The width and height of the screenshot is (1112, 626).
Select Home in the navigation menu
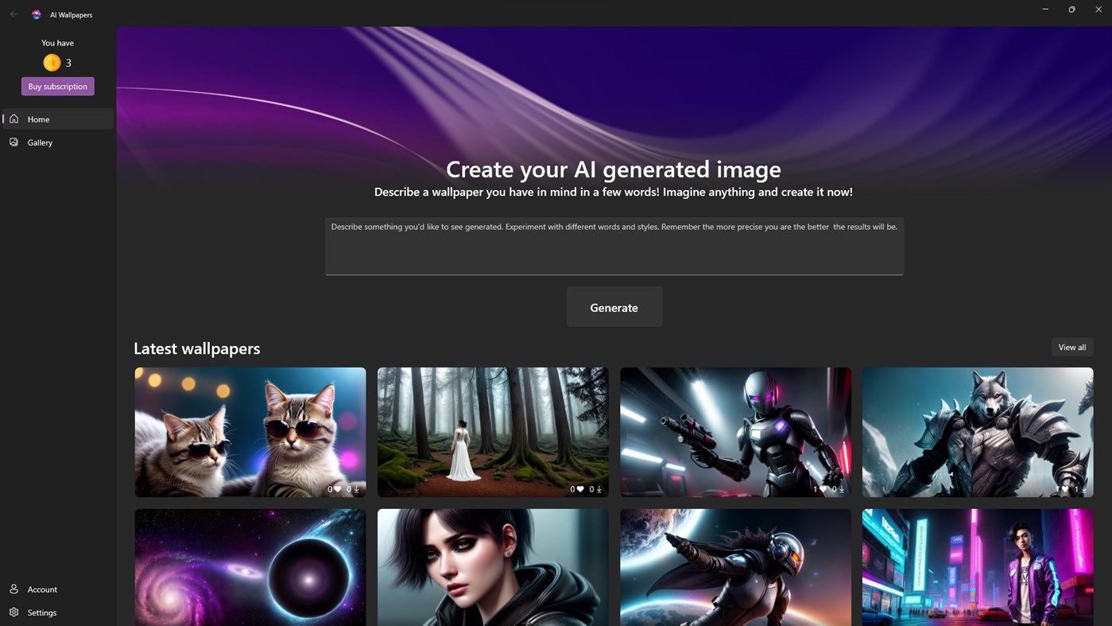38,119
